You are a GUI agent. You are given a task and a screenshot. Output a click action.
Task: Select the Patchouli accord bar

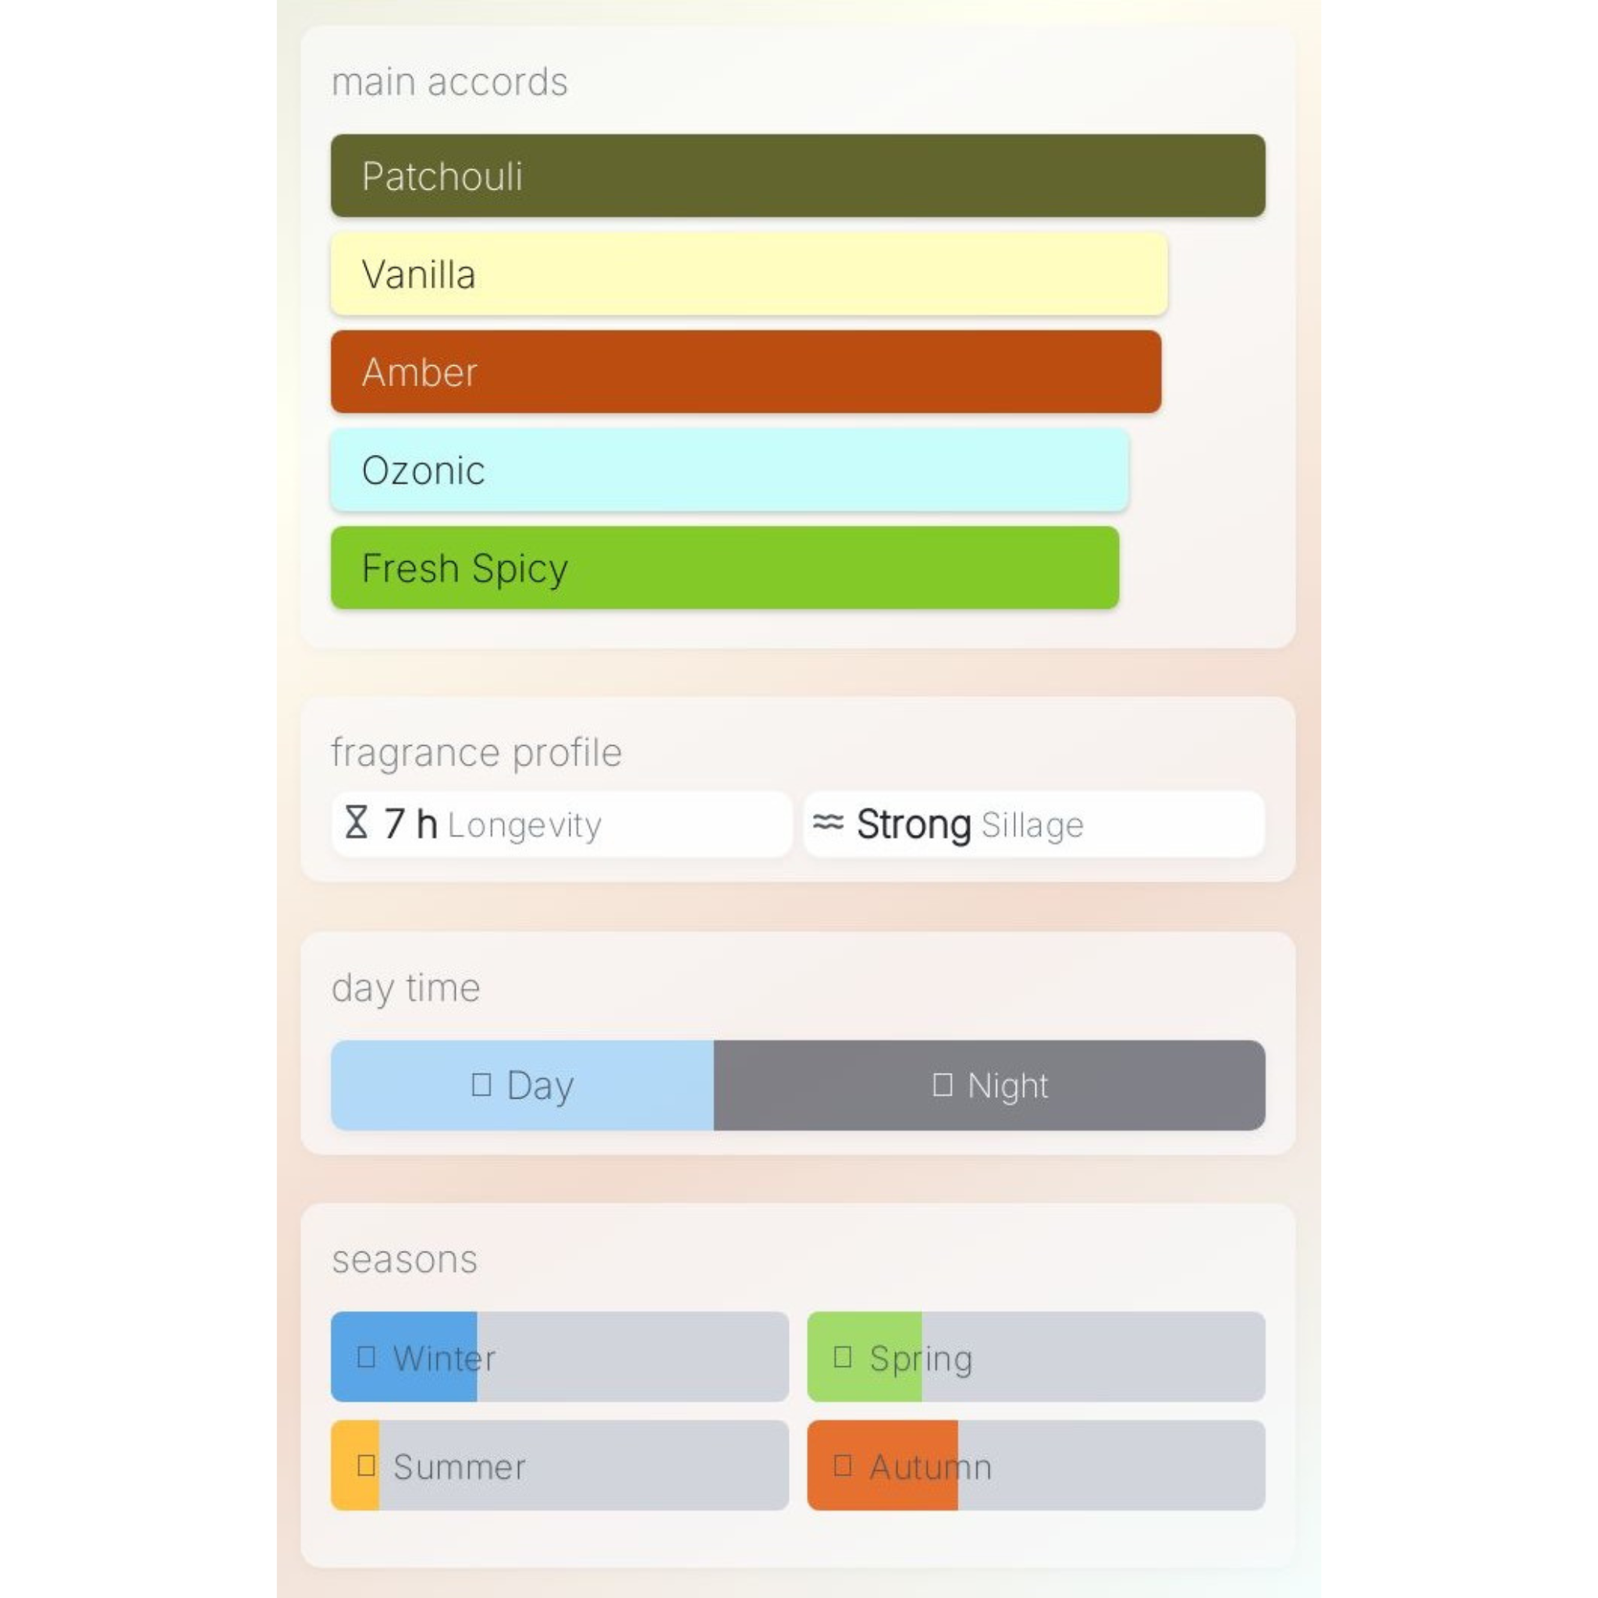[x=797, y=176]
